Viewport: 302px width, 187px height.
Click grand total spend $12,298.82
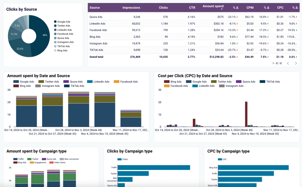(x=216, y=57)
